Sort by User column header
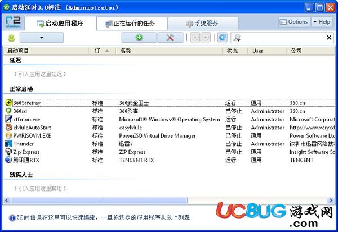The width and height of the screenshot is (338, 232). coord(267,51)
